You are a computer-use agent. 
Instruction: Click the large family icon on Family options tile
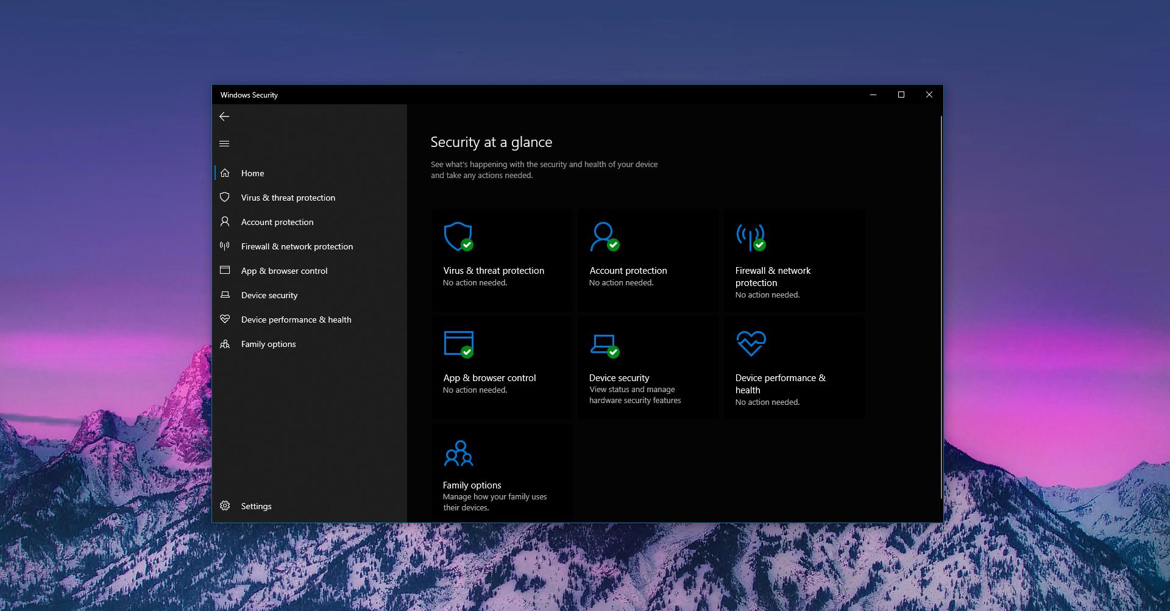tap(459, 453)
